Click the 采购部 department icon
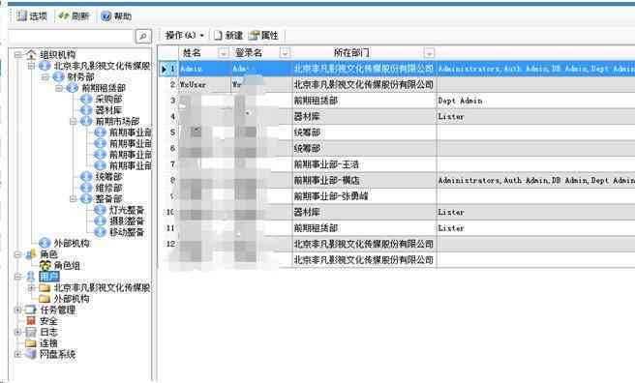 pyautogui.click(x=86, y=99)
